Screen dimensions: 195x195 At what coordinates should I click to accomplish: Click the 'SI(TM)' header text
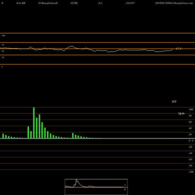(74, 3)
